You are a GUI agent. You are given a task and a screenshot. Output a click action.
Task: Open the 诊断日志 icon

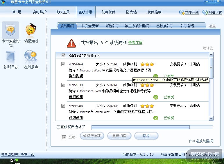click(10, 56)
